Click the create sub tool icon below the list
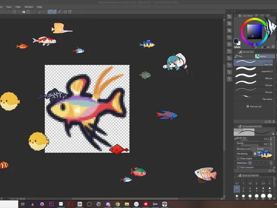277x208 pixels. (266, 122)
